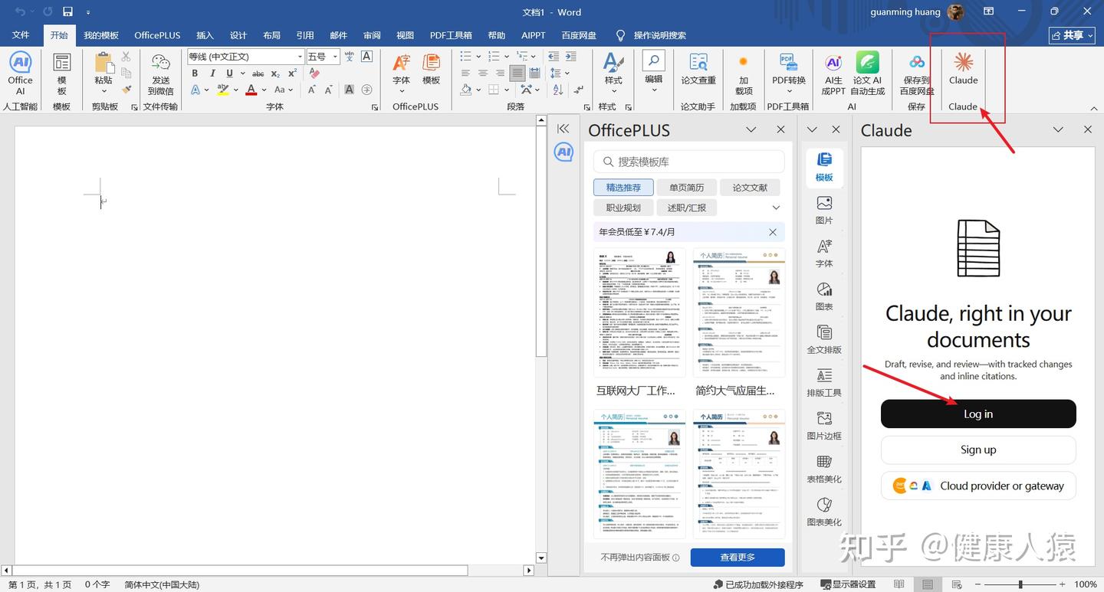
Task: Open 排版工具 in OfficePLUS sidebar
Action: tap(824, 382)
